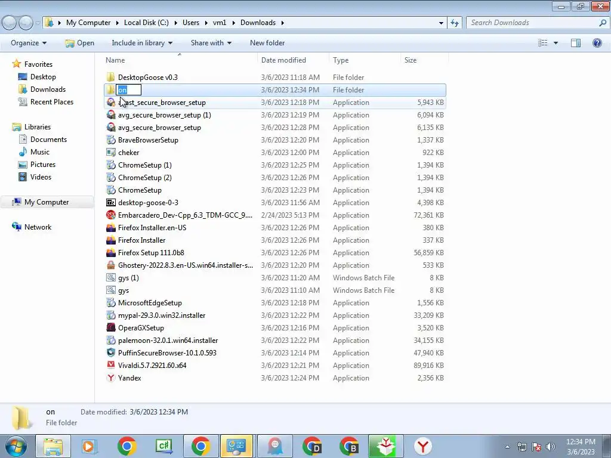Sort by the Size column header
The width and height of the screenshot is (611, 458).
[424, 60]
